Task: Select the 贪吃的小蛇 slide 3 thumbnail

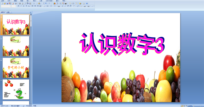Action: [16, 68]
